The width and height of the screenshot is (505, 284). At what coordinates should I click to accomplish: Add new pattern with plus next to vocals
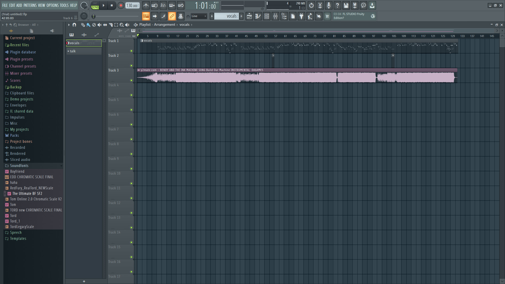[x=241, y=16]
